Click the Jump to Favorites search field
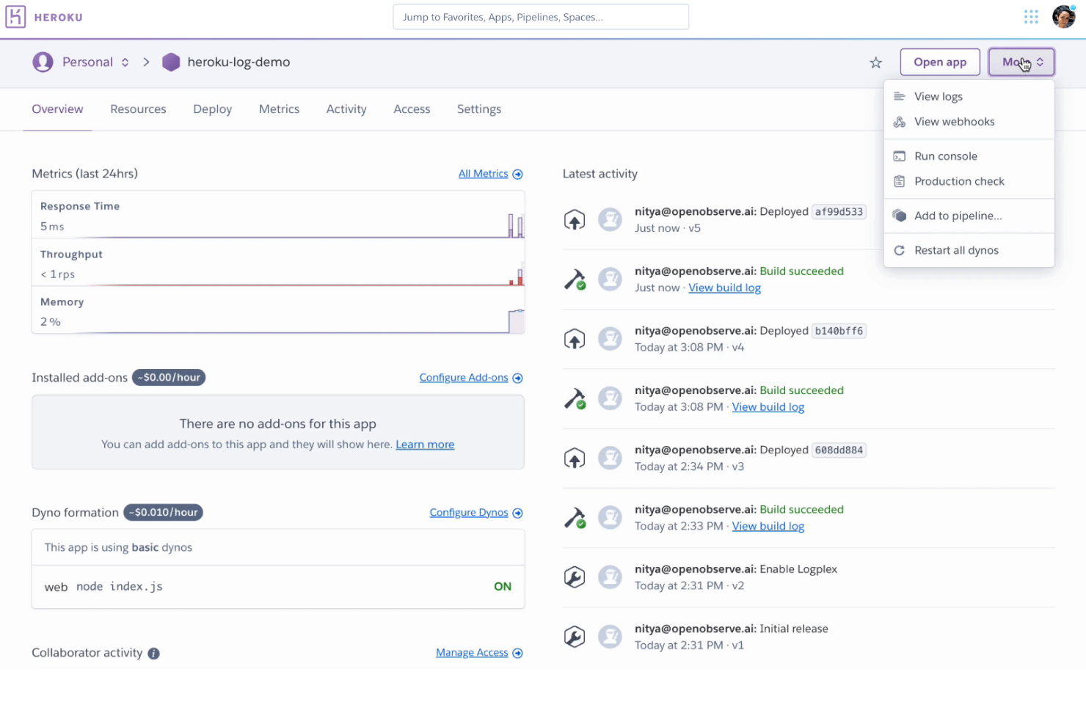Screen dimensions: 1086x724 point(540,16)
